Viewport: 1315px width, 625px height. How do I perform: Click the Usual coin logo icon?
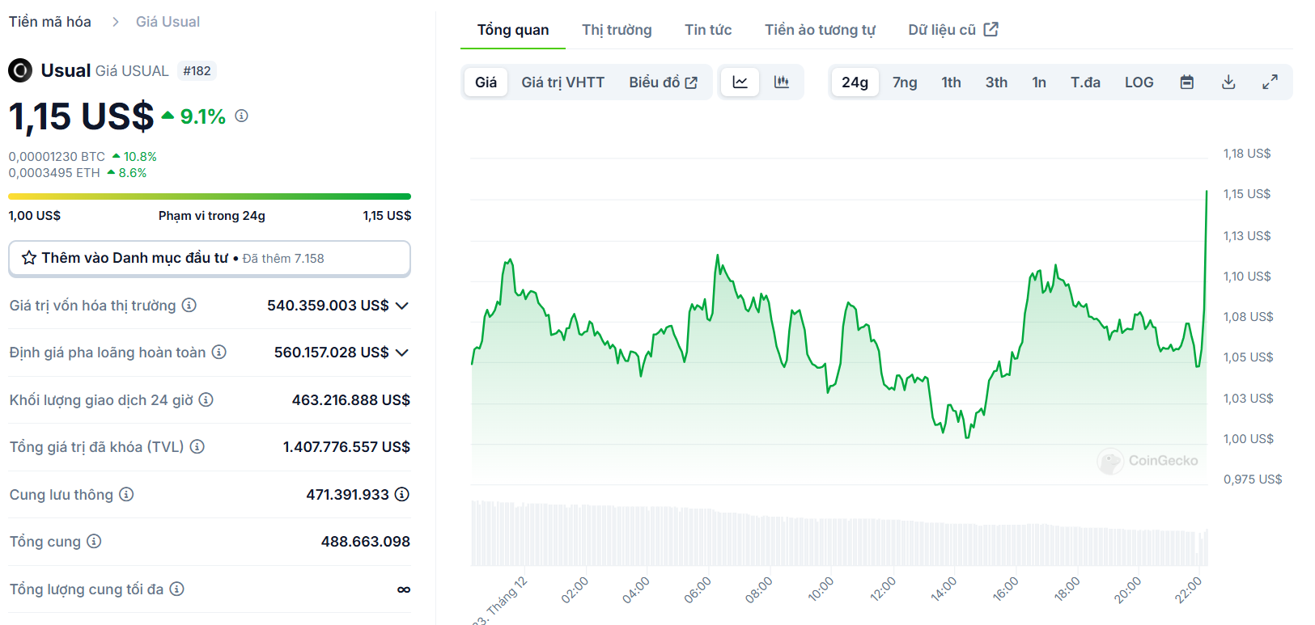coord(20,71)
